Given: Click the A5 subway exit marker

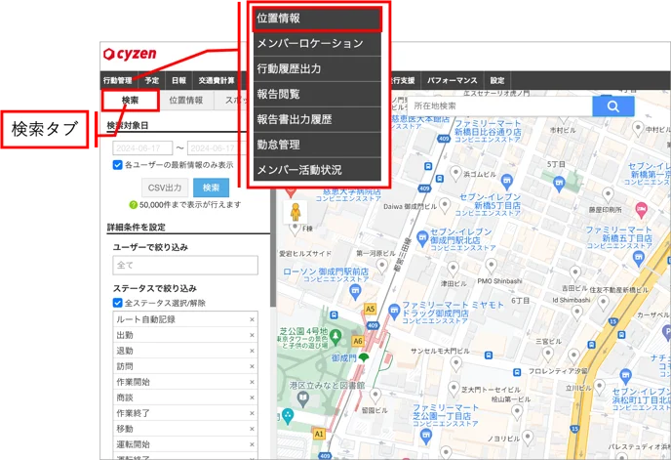Looking at the screenshot, I should tap(371, 309).
